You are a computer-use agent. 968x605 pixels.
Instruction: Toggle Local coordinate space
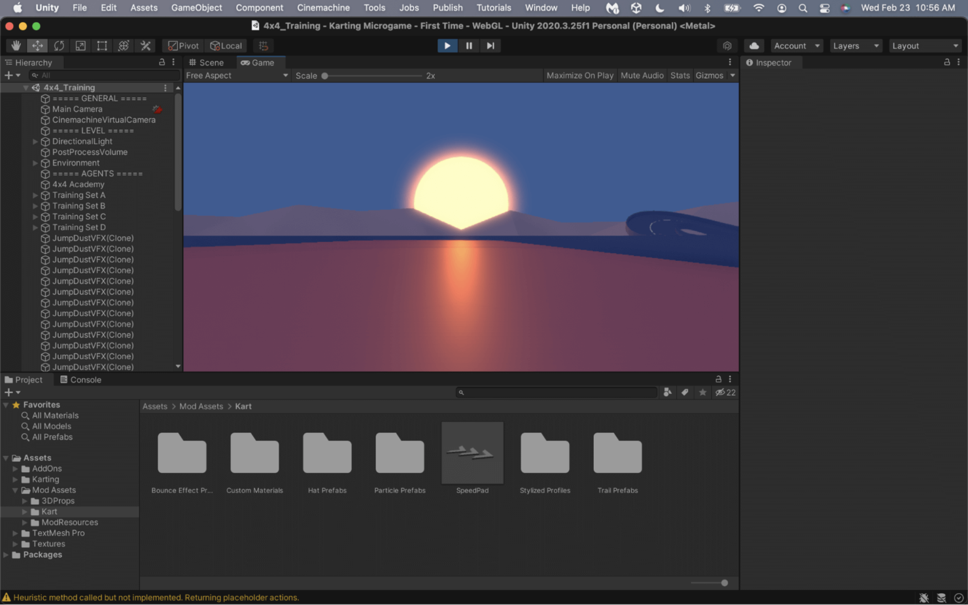point(226,45)
